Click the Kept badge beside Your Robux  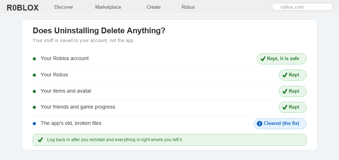292,75
